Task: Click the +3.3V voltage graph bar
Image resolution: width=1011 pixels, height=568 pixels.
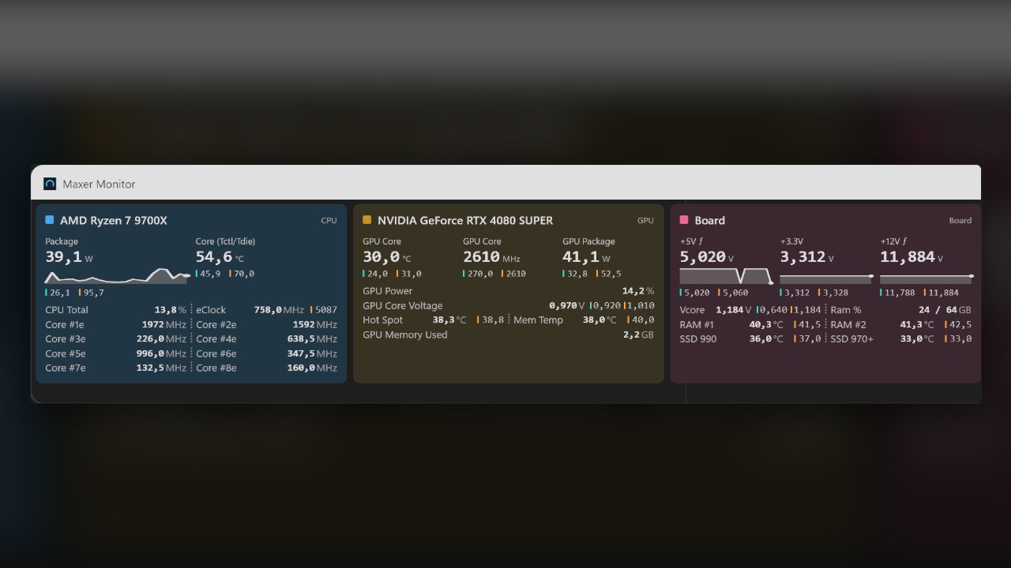Action: coord(826,279)
